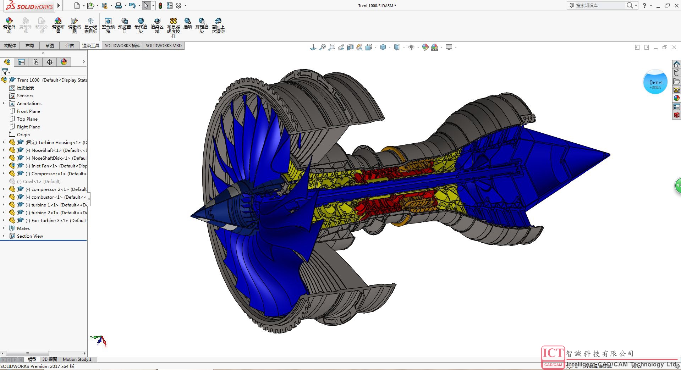
Task: Expand Inlet Fan<1> component
Action: pos(4,166)
